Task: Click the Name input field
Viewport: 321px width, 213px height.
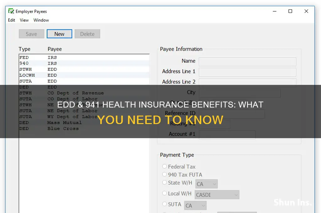Action: [x=248, y=62]
